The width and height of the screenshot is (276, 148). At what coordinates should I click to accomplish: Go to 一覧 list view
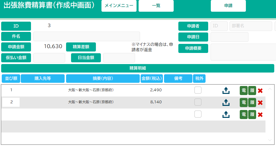pos(156,6)
